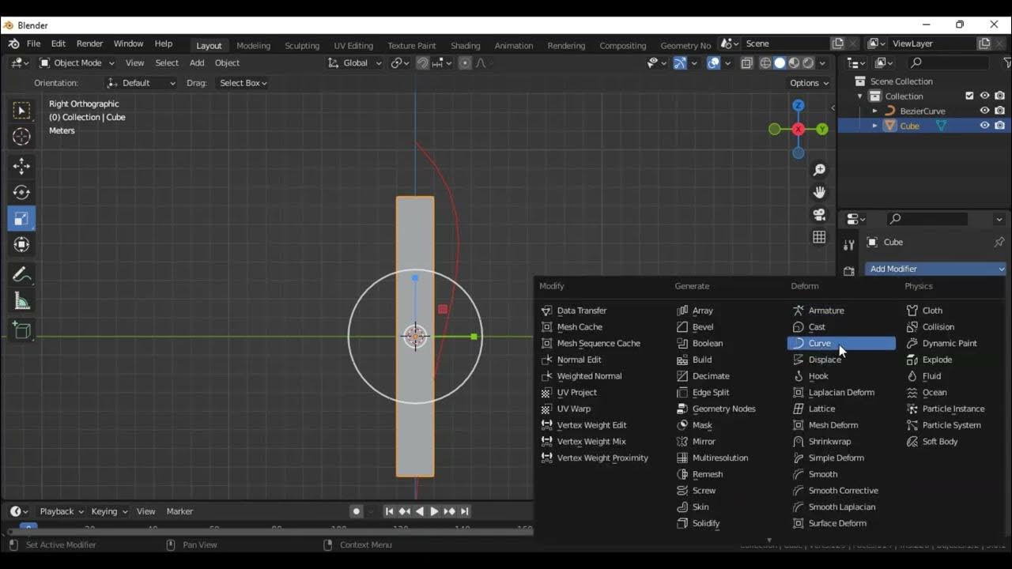Screen dimensions: 1012x569
Task: Play animation in reverse
Action: pyautogui.click(x=419, y=511)
